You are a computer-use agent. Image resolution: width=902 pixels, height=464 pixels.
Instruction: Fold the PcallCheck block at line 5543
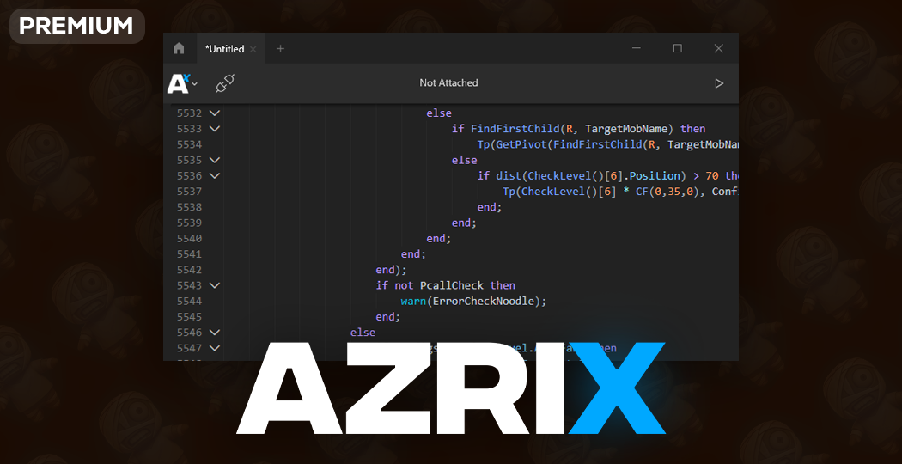[x=214, y=285]
